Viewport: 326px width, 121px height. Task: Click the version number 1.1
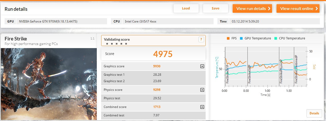[93, 38]
